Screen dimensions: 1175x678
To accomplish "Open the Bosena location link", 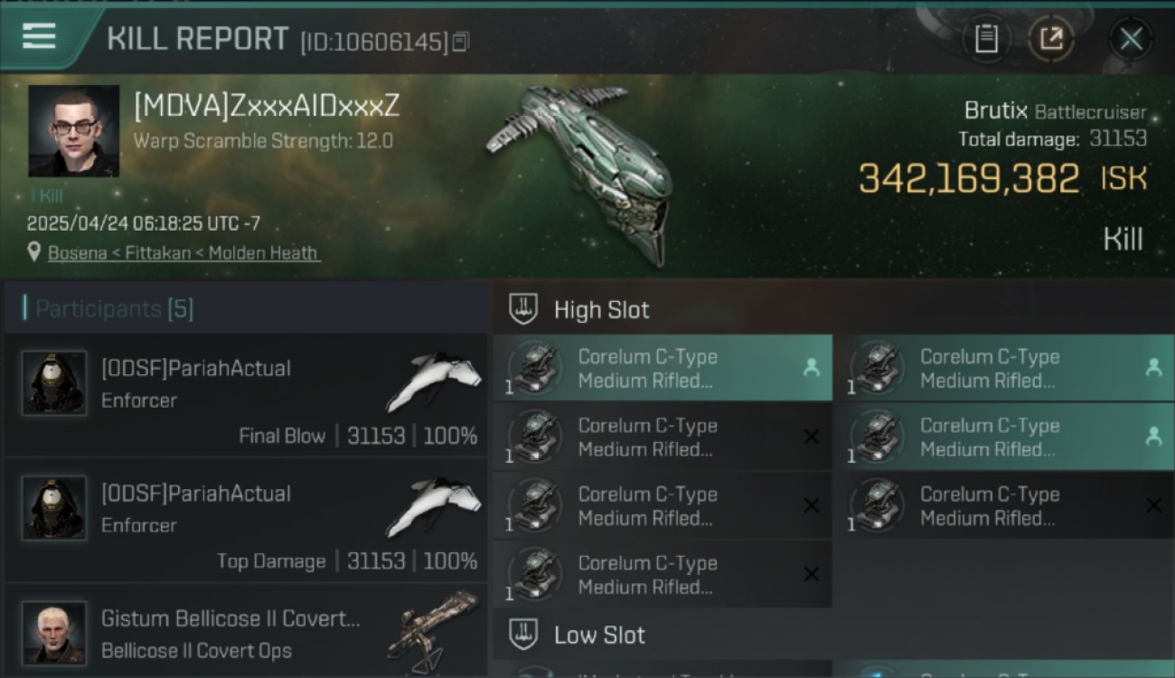I will pyautogui.click(x=183, y=253).
